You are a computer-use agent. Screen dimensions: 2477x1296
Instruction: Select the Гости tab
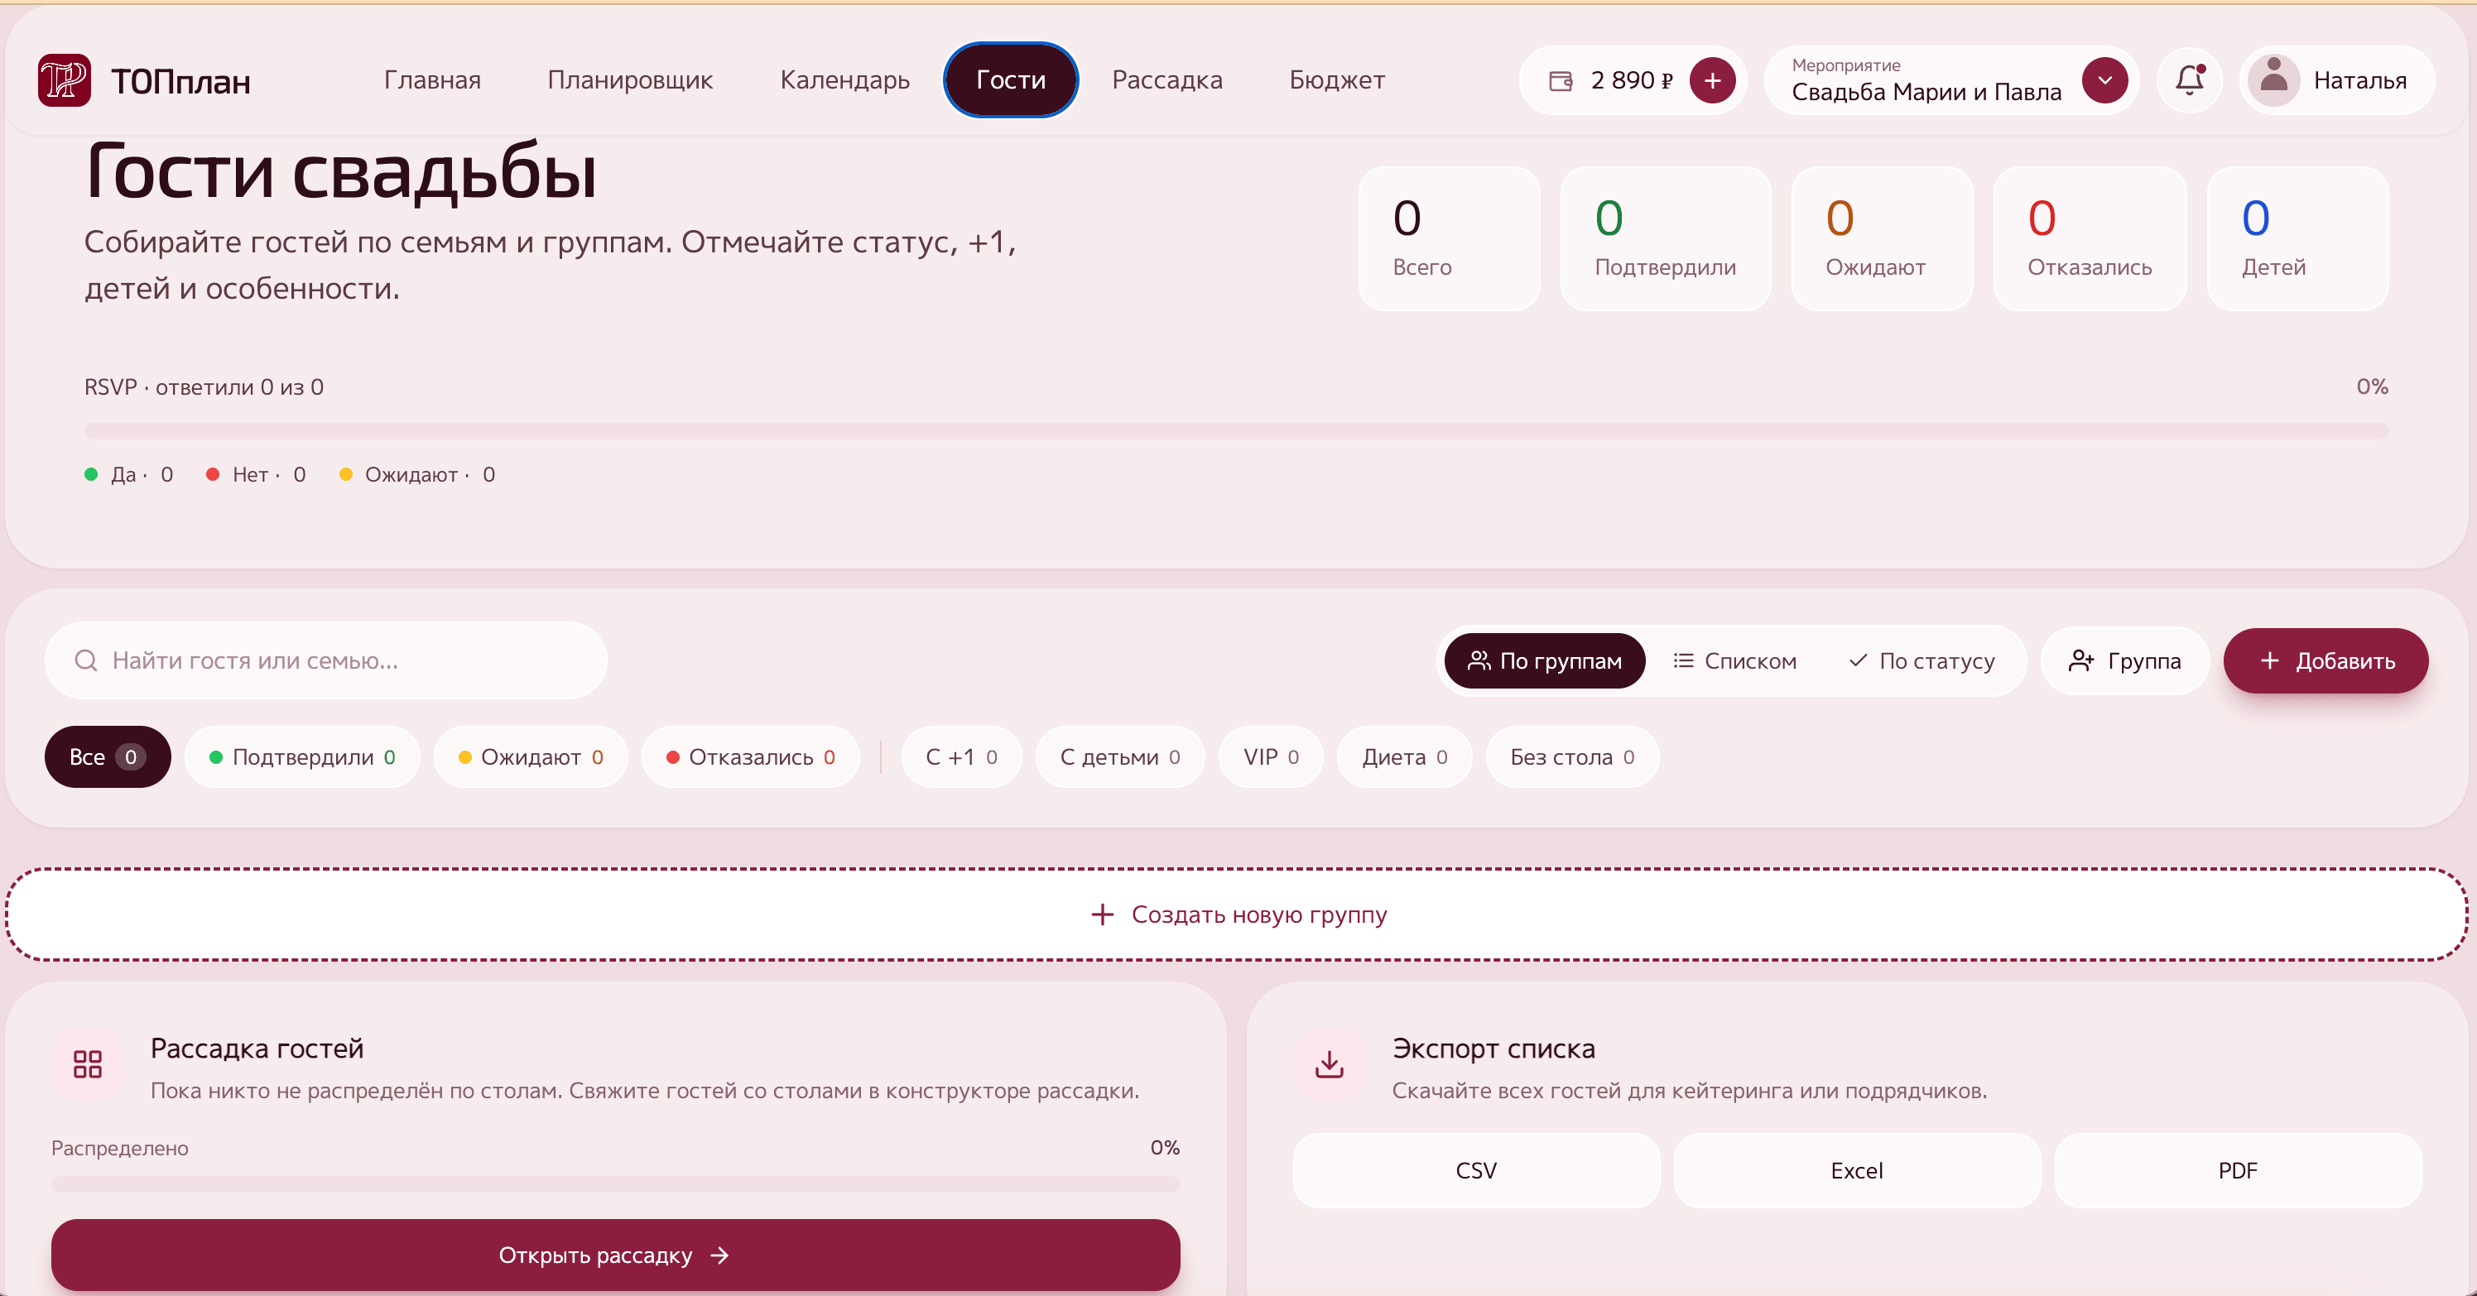click(x=1011, y=79)
